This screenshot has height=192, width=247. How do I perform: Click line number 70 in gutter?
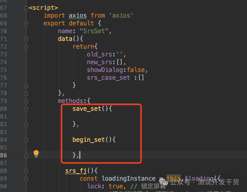(x=3, y=31)
